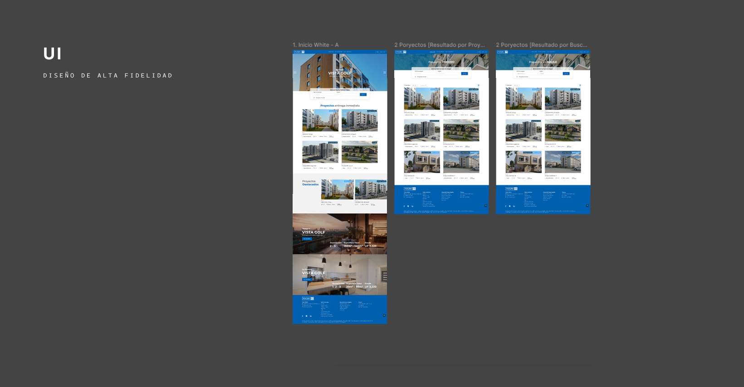
Task: Select the '1. Inicio White - A' frame label
Action: point(315,45)
